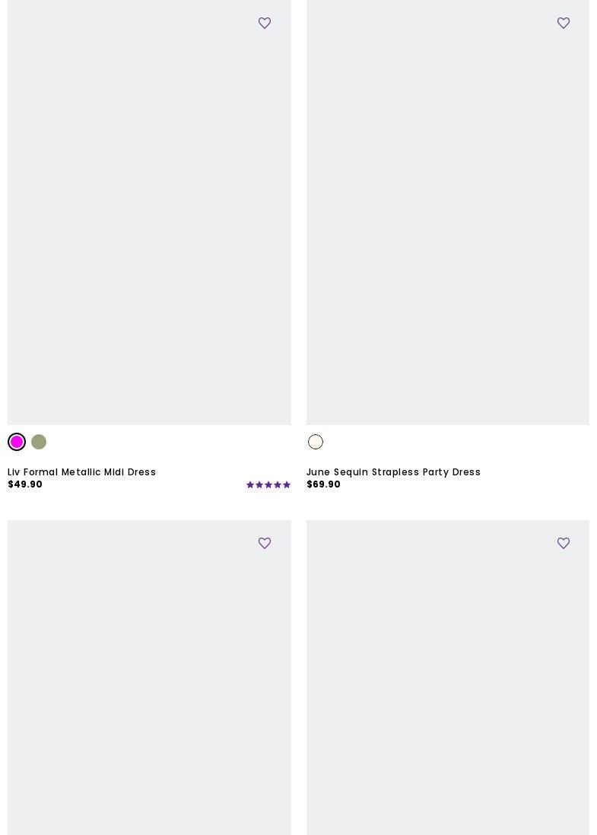Click wishlist heart on product below June dress
597x835 pixels.
tap(563, 543)
